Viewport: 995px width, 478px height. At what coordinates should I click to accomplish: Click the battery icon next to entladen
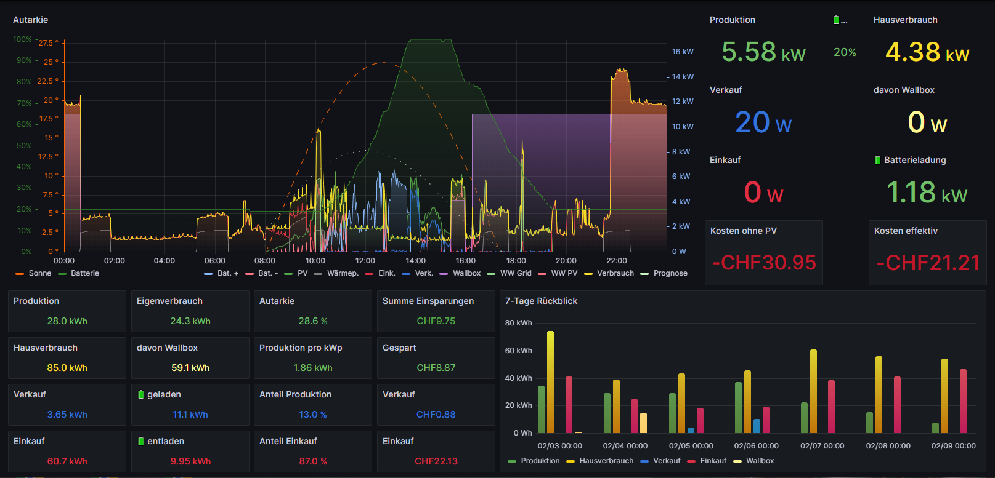click(140, 441)
